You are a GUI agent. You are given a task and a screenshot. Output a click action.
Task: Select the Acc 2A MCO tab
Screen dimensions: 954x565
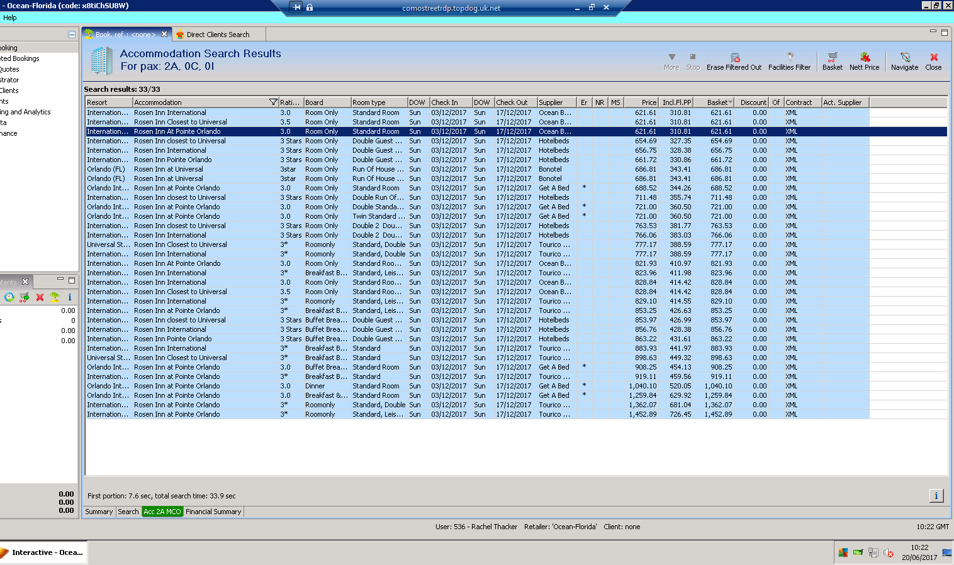(x=162, y=512)
